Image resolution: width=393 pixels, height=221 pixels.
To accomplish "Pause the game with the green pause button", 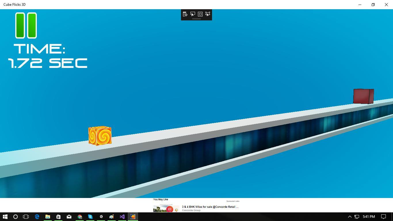I will pos(26,25).
